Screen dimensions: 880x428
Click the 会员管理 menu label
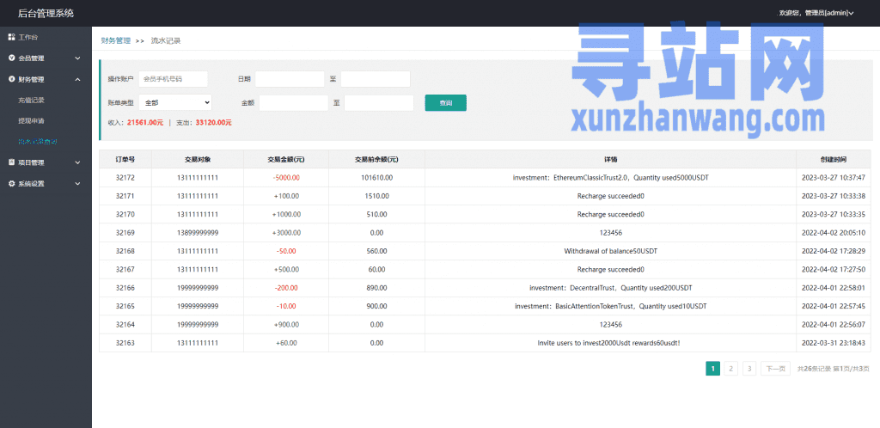pyautogui.click(x=31, y=58)
